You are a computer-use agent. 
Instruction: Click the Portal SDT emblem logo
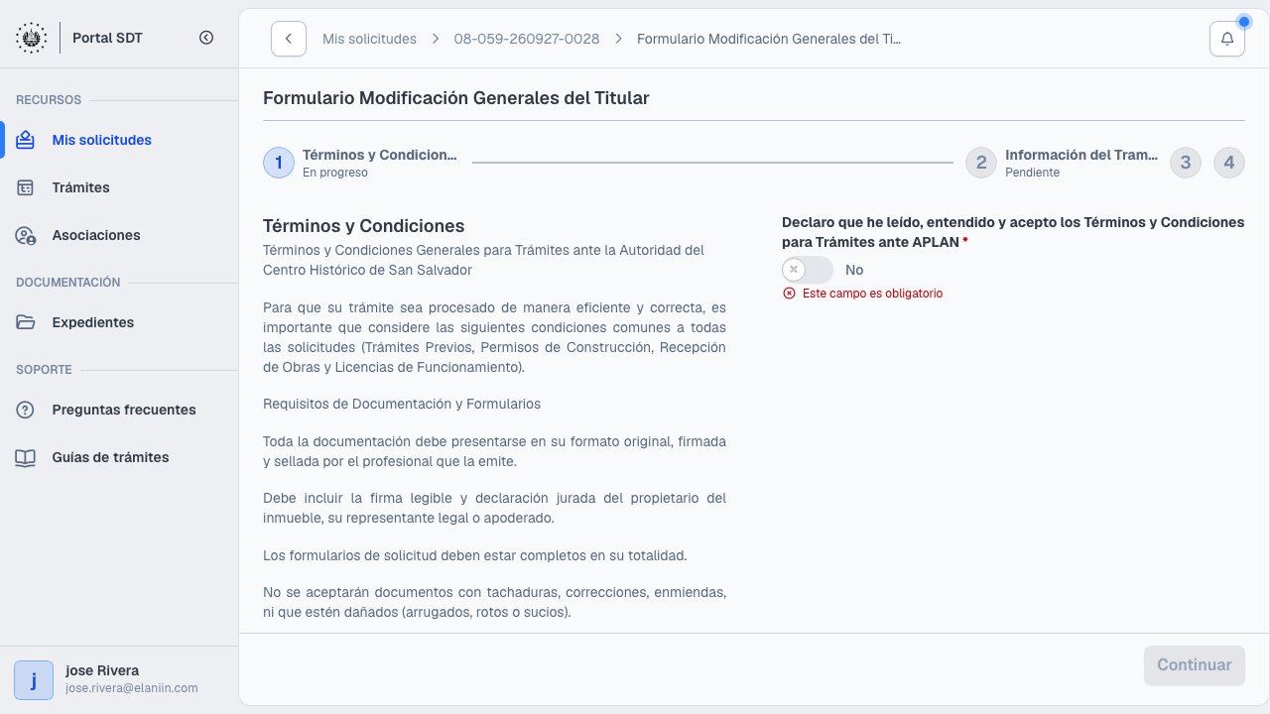(32, 38)
